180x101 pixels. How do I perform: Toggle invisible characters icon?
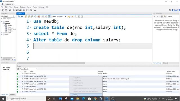pos(79,17)
